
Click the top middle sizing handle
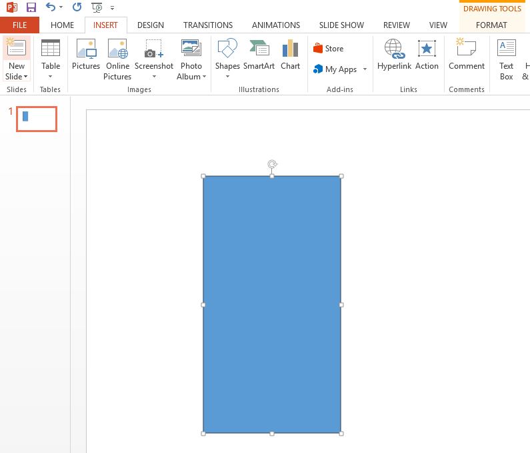point(272,176)
